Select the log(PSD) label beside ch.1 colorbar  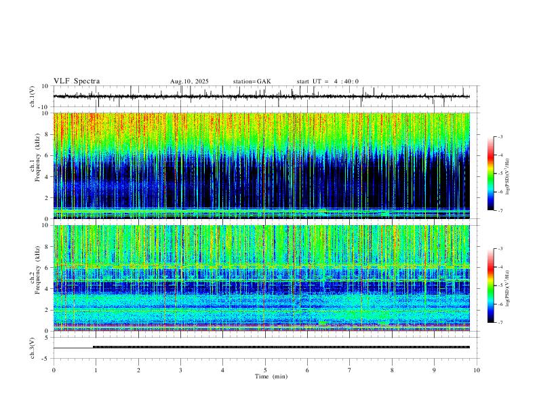[x=507, y=177]
